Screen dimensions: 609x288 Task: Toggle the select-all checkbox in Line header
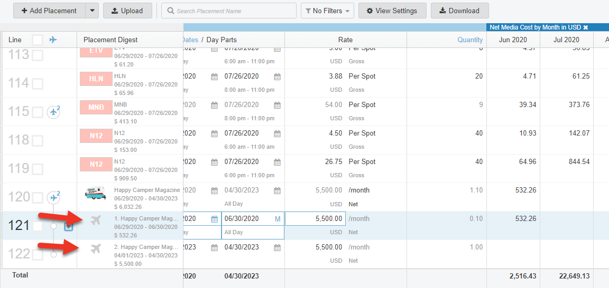pyautogui.click(x=38, y=40)
